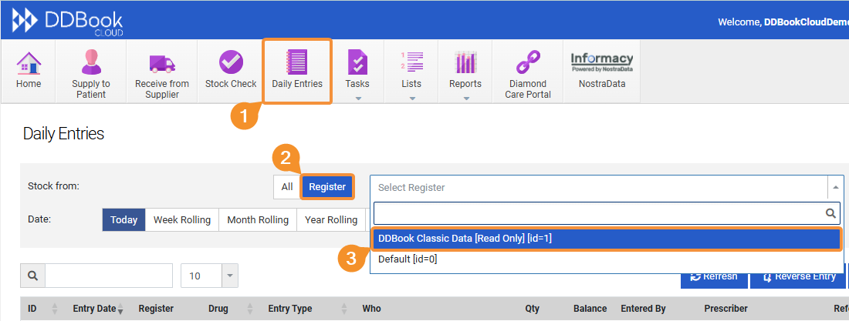Screen dimensions: 849x321
Task: Select Today date filter
Action: click(x=124, y=220)
